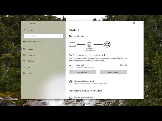Focus the Find a setting search box

pos(43,36)
